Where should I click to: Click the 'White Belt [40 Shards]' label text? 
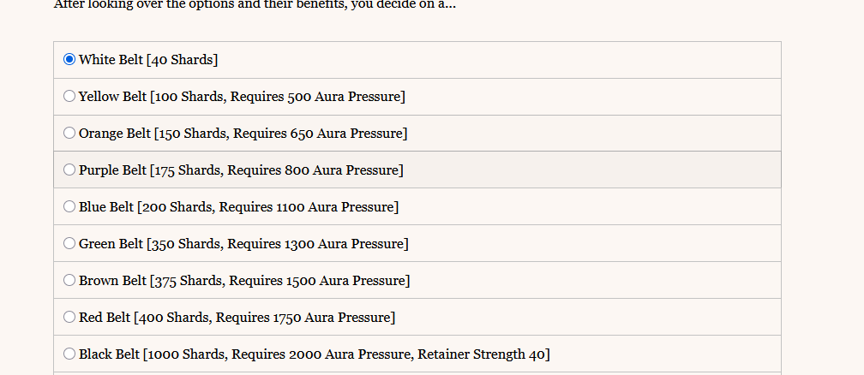tap(147, 60)
